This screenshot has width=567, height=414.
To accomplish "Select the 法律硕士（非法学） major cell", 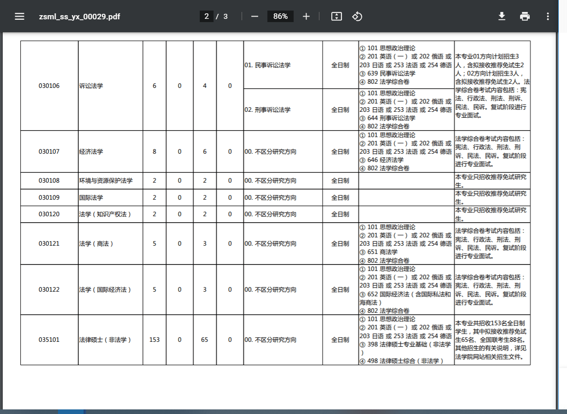I will (105, 340).
